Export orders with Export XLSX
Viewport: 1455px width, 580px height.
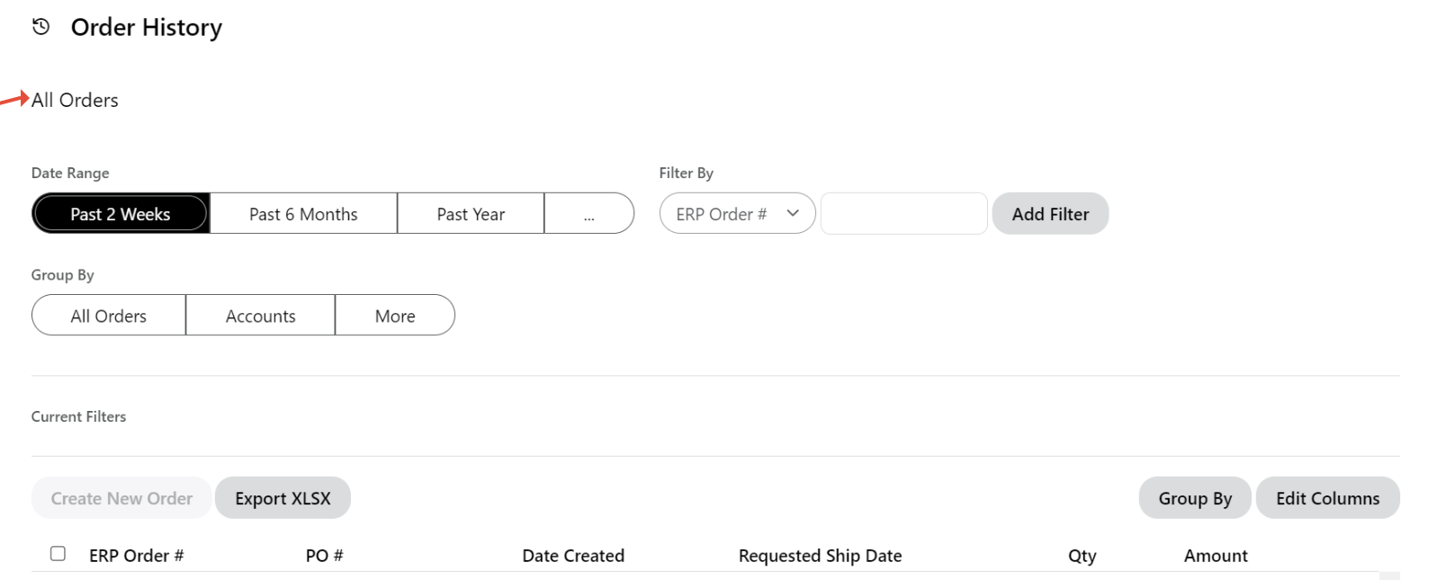point(283,498)
